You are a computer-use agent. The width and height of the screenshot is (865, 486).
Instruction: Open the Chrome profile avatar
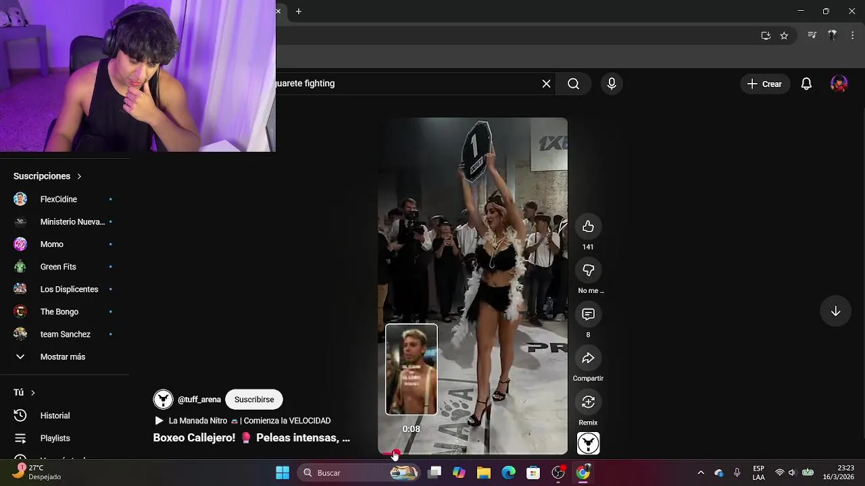(x=833, y=36)
